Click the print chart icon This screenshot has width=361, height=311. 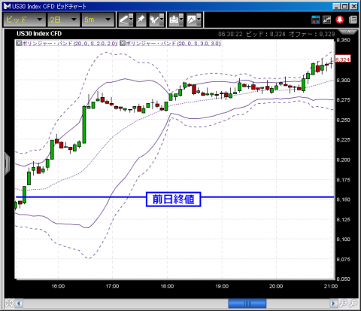pyautogui.click(x=174, y=20)
